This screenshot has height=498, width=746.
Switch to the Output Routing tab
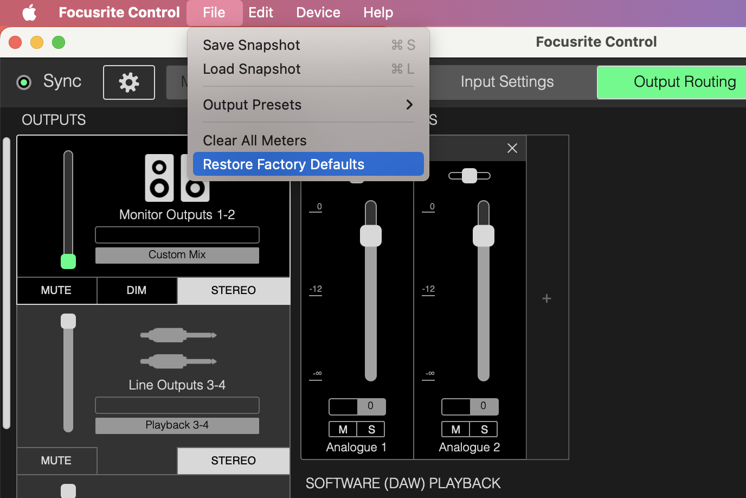(672, 82)
